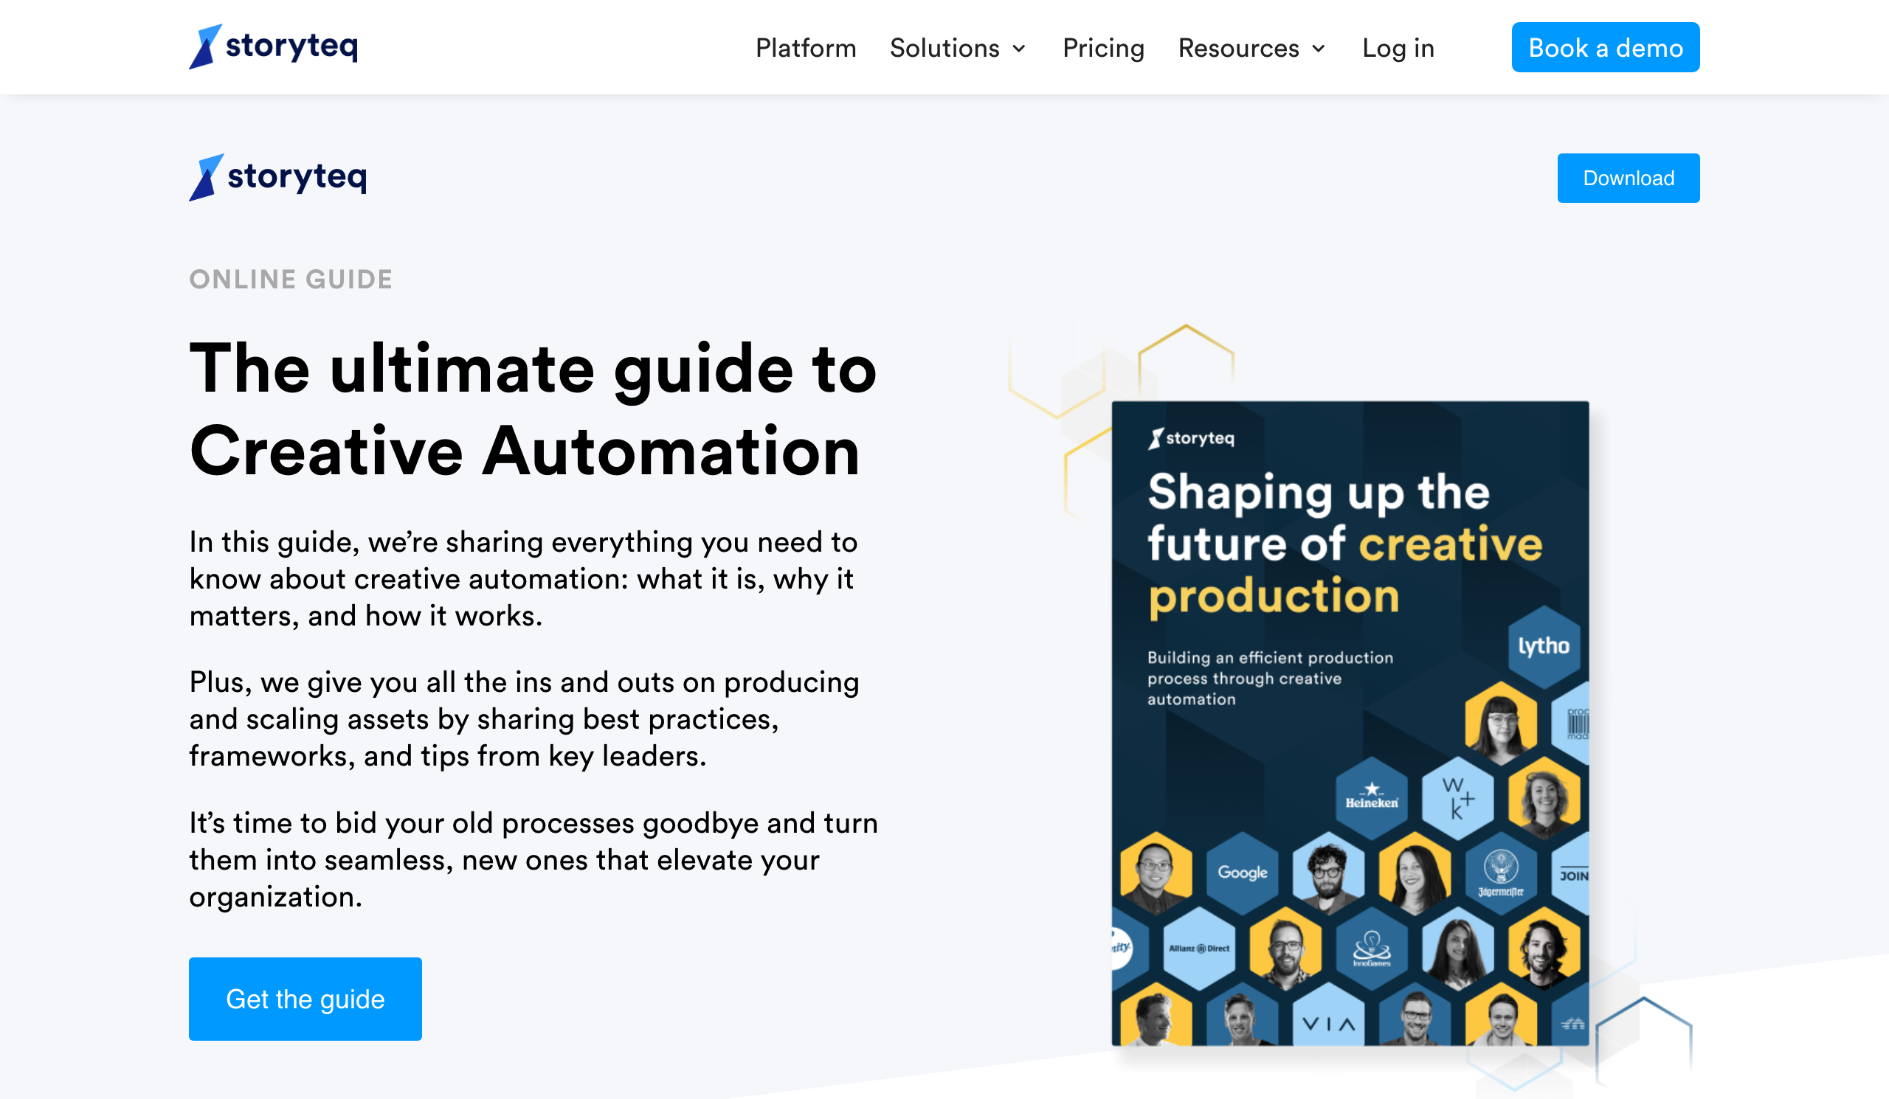Click 'Shaping up the future' cover title
Screen dimensions: 1889x1099
pos(1344,544)
